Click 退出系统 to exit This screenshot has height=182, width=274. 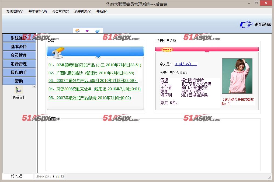263,24
